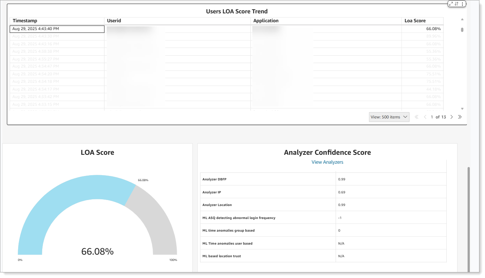The height and width of the screenshot is (278, 485).
Task: Select the row timestamped 4:43:30 PM
Action: (x=57, y=36)
